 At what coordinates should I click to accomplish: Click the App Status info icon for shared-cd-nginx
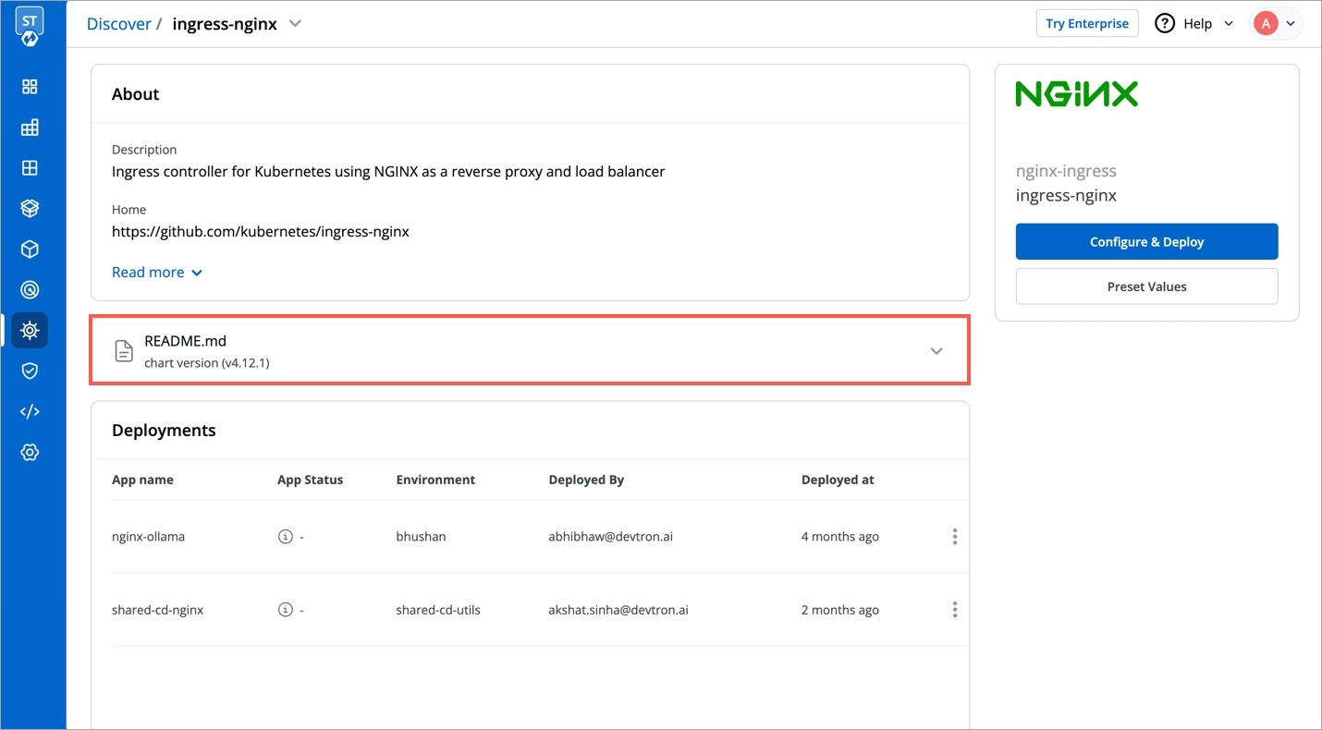pyautogui.click(x=285, y=610)
